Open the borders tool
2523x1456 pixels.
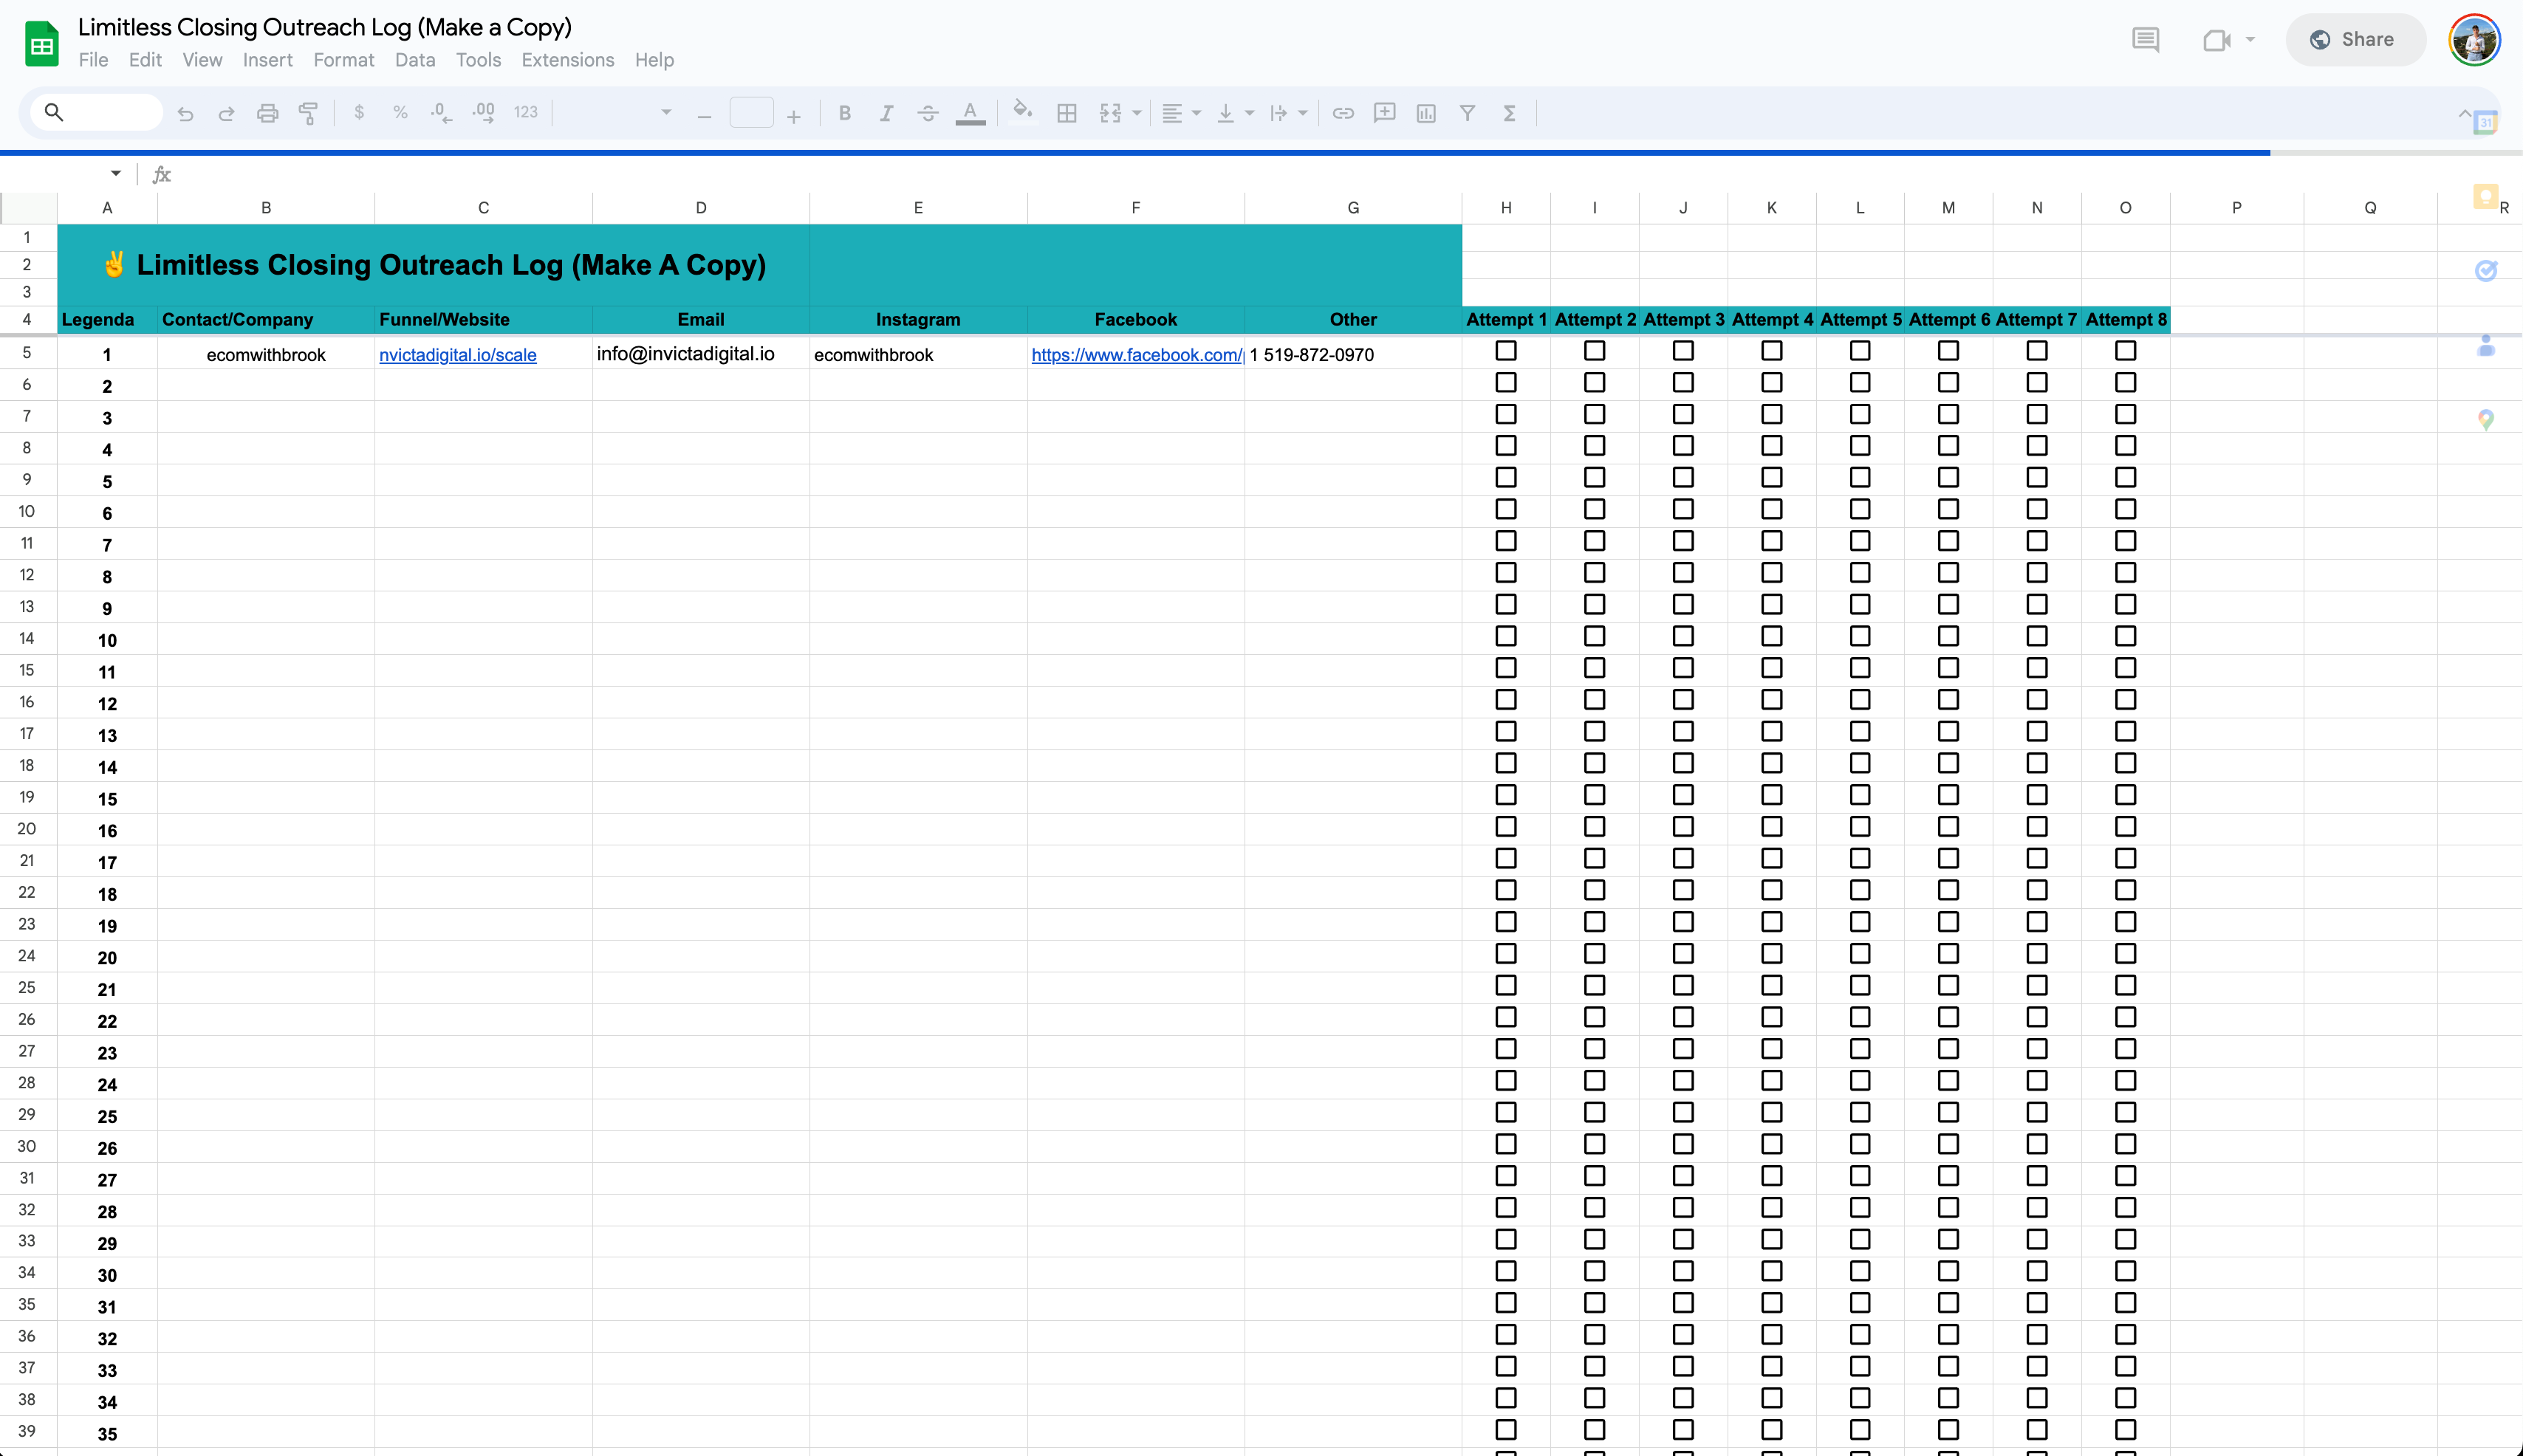1067,113
